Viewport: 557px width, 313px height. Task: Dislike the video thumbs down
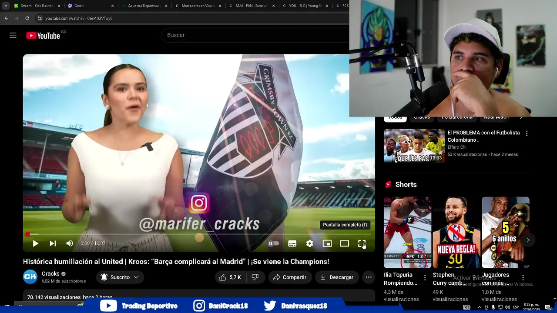click(x=255, y=277)
